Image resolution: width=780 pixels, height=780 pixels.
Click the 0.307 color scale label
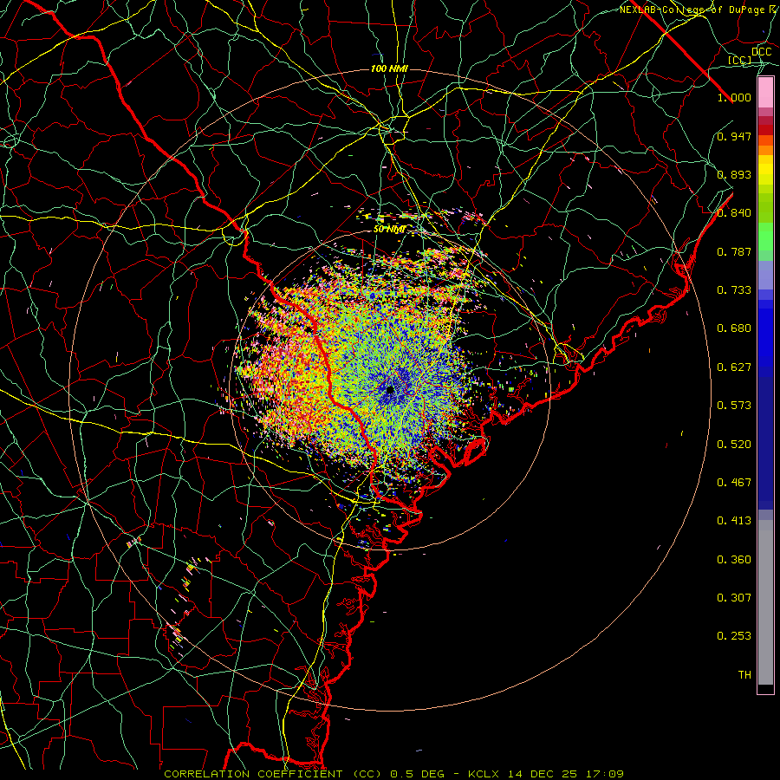coord(734,598)
